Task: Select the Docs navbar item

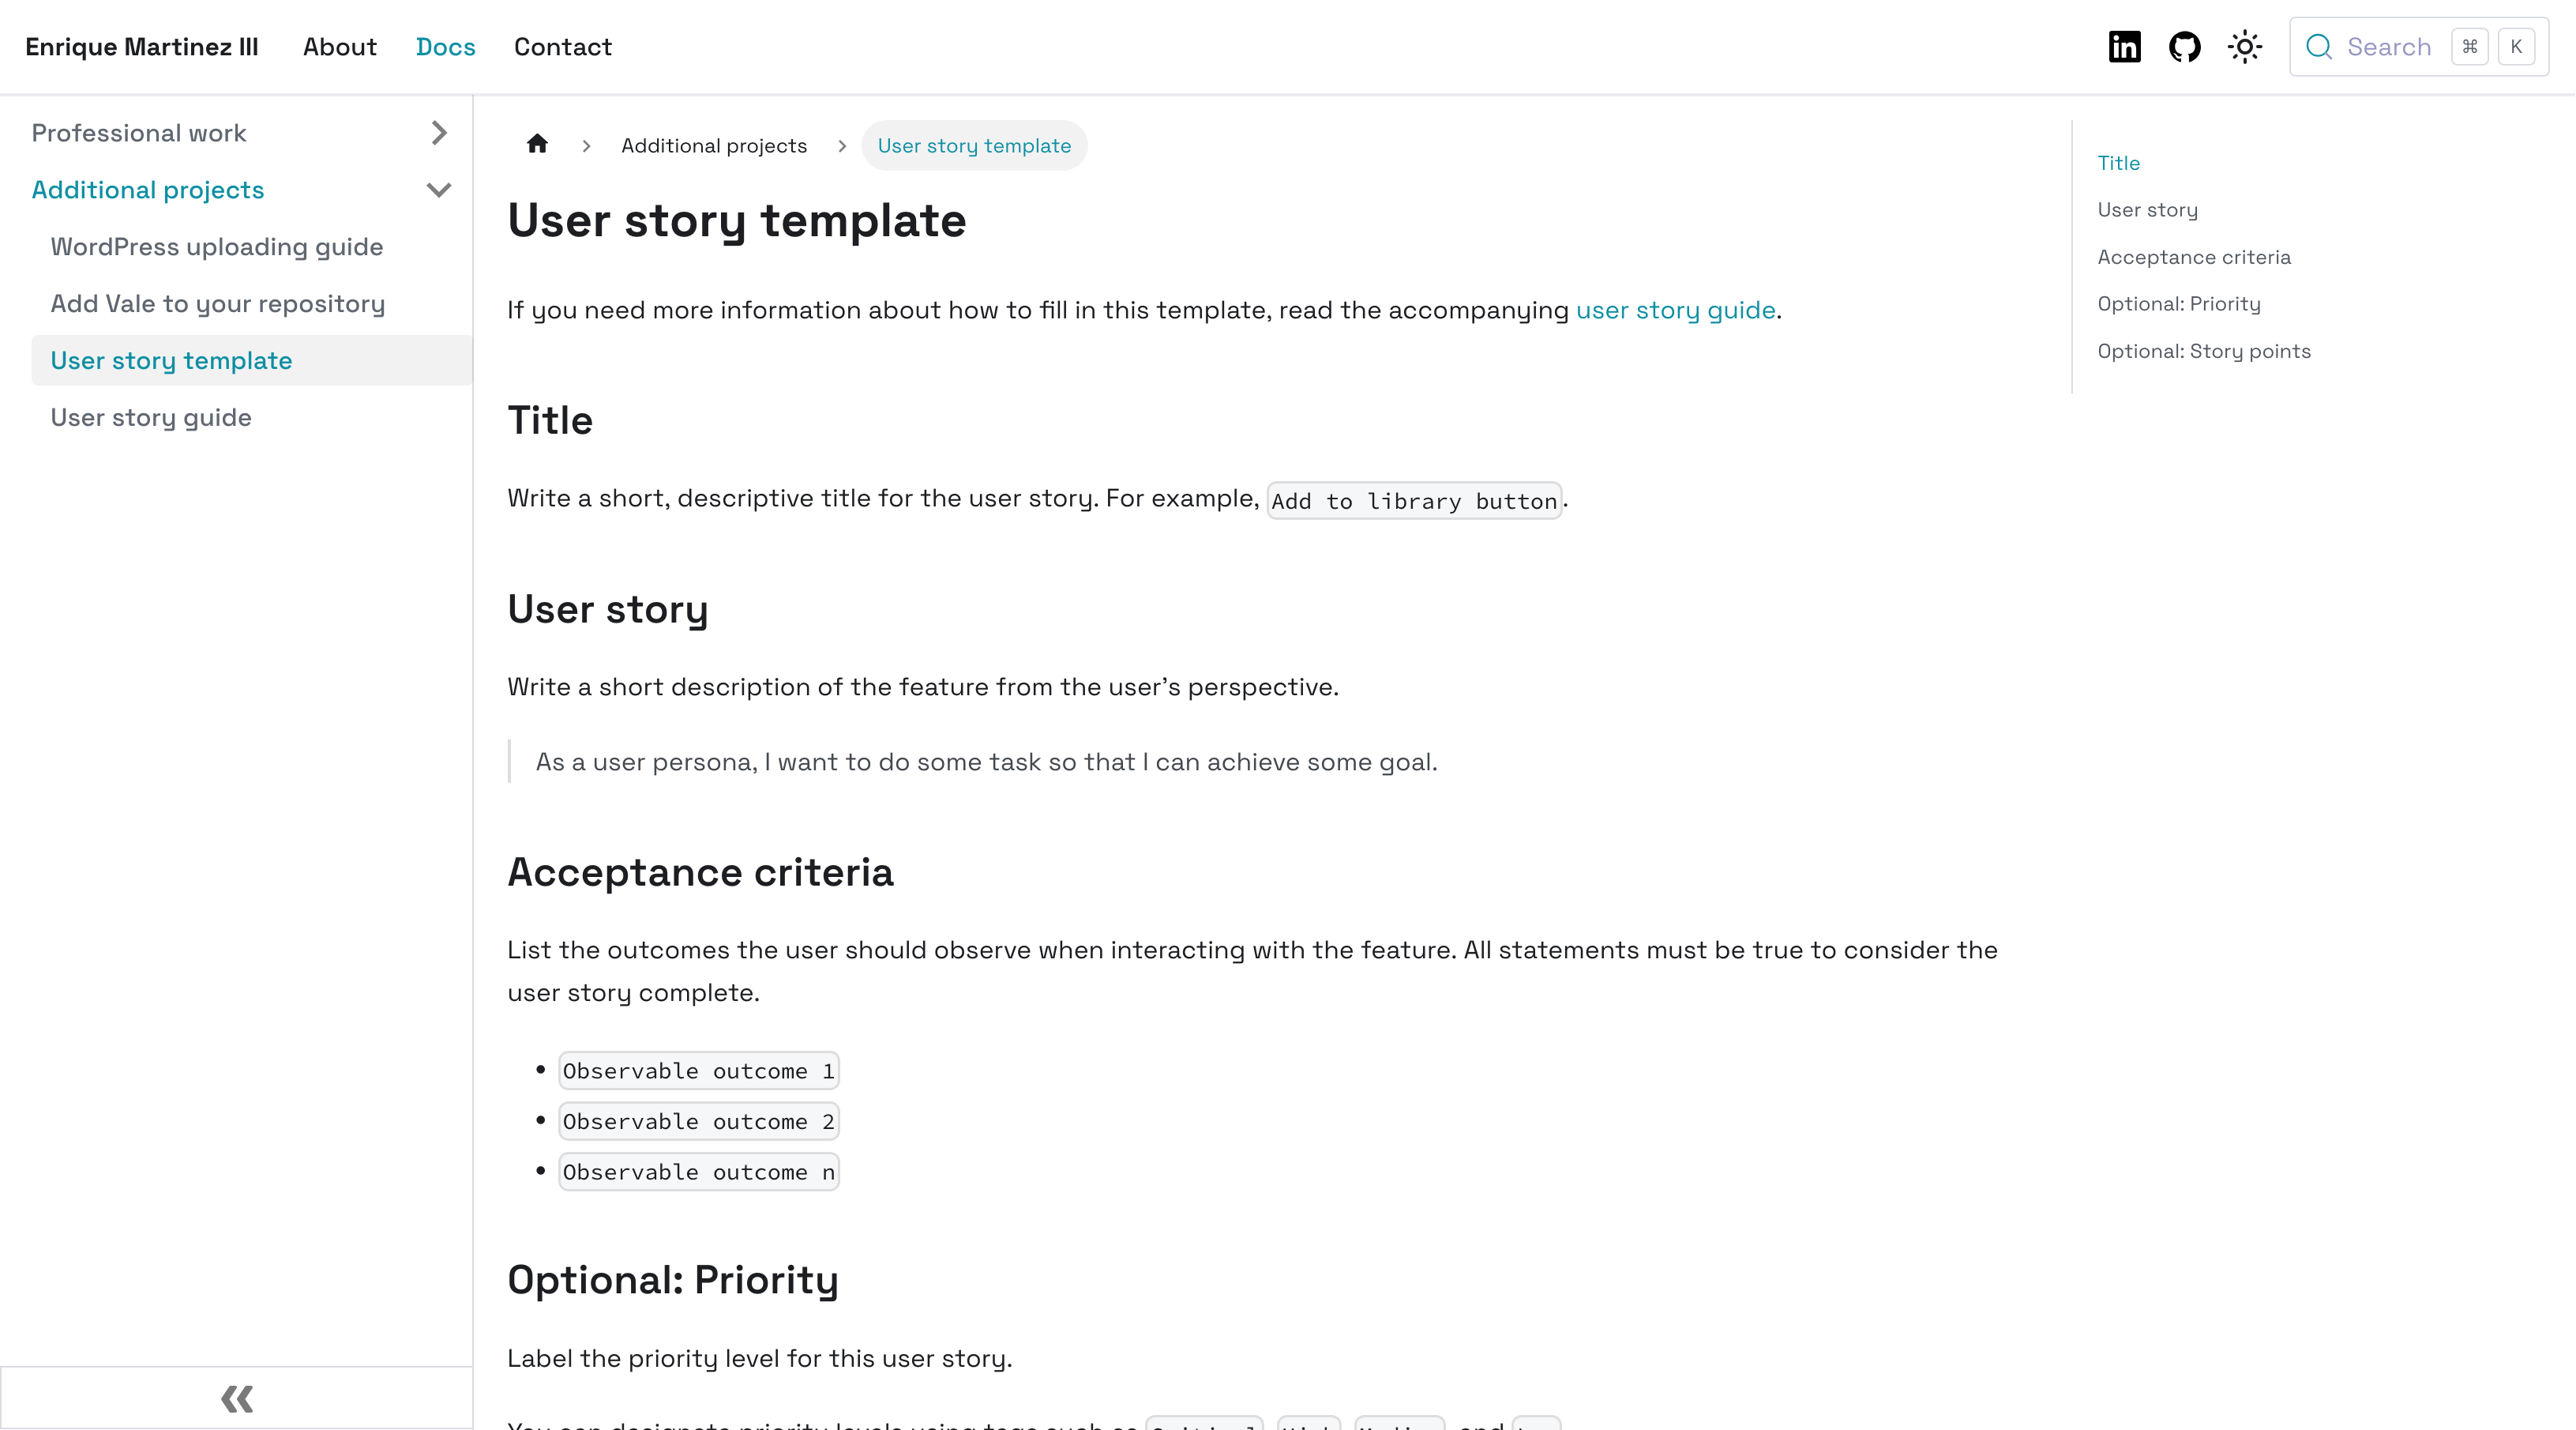Action: (445, 47)
